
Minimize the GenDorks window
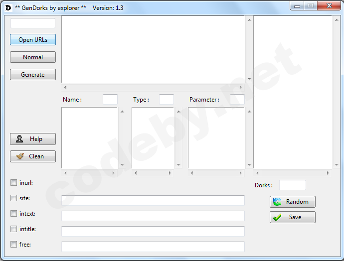(x=297, y=6)
